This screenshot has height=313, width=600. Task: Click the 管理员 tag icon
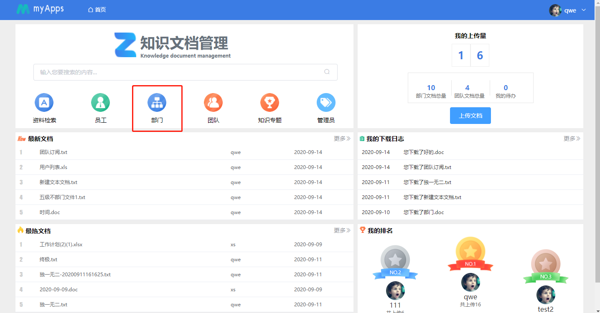pyautogui.click(x=326, y=103)
